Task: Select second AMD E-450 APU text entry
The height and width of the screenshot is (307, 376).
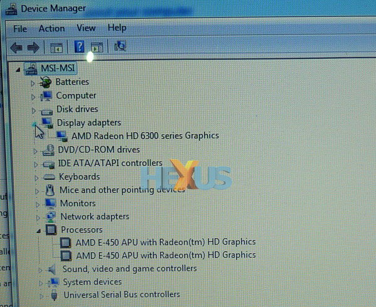Action: pyautogui.click(x=166, y=255)
